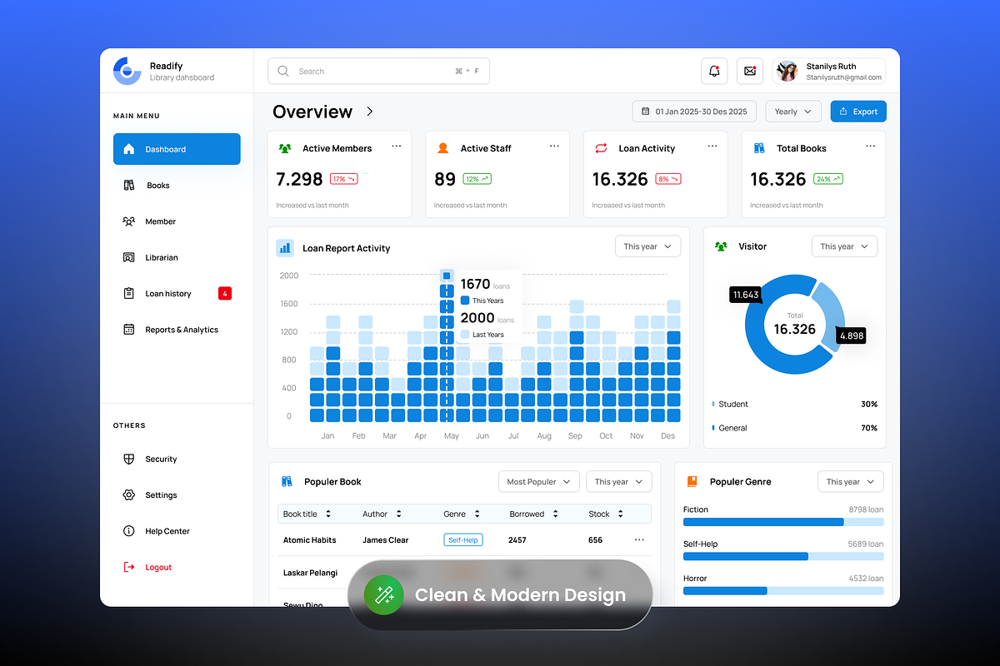The image size is (1000, 666).
Task: Click the Populer Genre icon
Action: coord(692,481)
